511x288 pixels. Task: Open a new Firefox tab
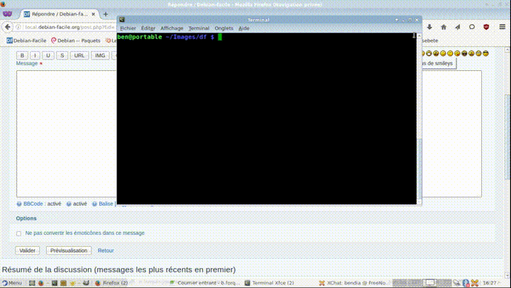tap(106, 14)
